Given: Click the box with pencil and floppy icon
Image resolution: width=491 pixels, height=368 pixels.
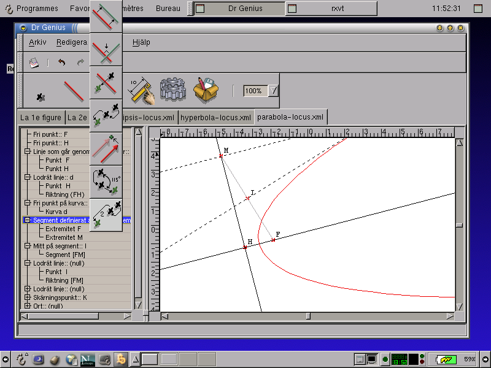Looking at the screenshot, I should coord(206,90).
